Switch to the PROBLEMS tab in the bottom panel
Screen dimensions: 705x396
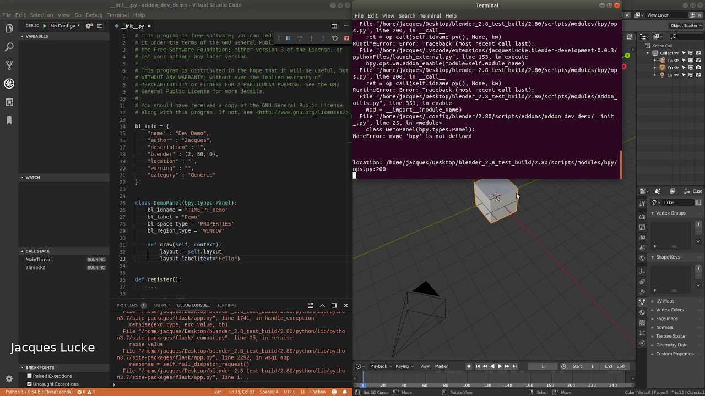click(x=127, y=305)
